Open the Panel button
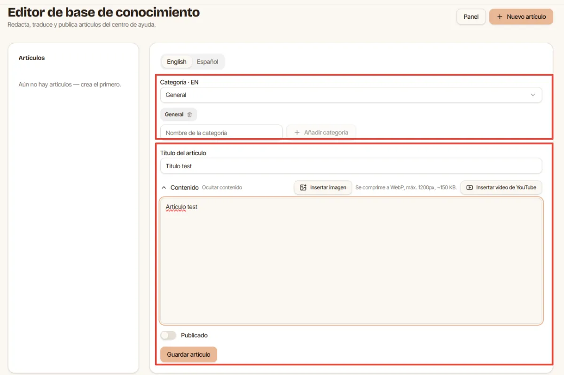Image resolution: width=564 pixels, height=375 pixels. [471, 16]
